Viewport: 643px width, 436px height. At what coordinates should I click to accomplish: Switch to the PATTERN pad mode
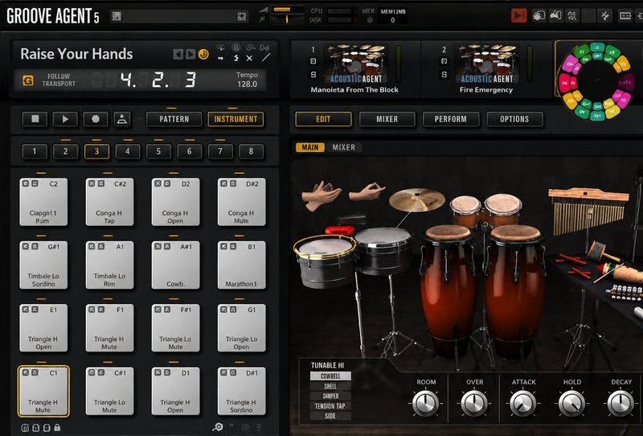[x=174, y=119]
